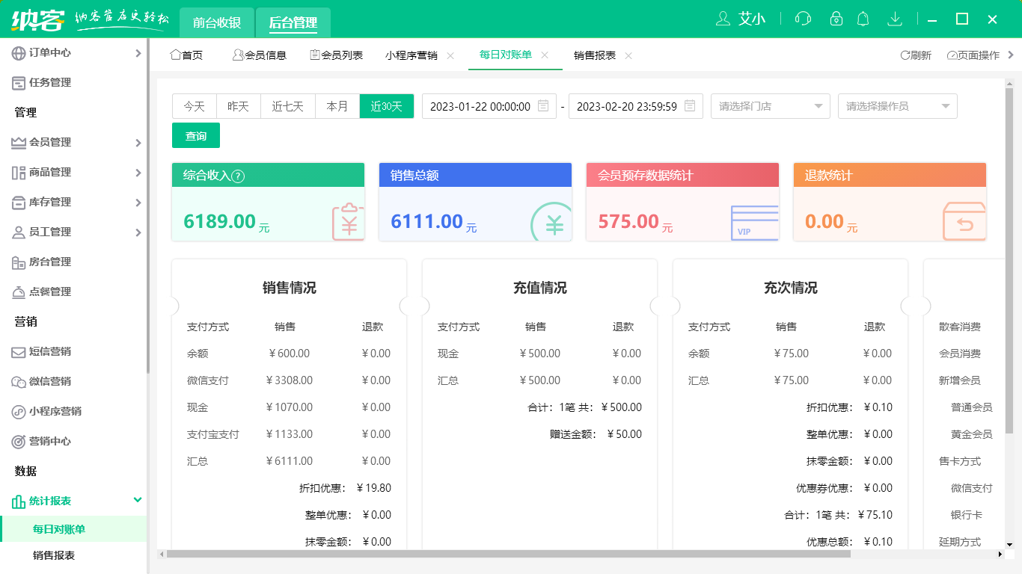Open the 请选择门店 store dropdown
1022x574 pixels.
pyautogui.click(x=770, y=106)
